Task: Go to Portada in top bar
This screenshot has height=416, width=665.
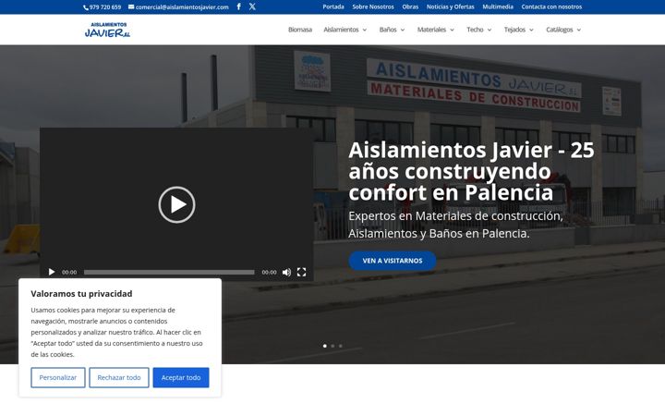Action: [333, 6]
